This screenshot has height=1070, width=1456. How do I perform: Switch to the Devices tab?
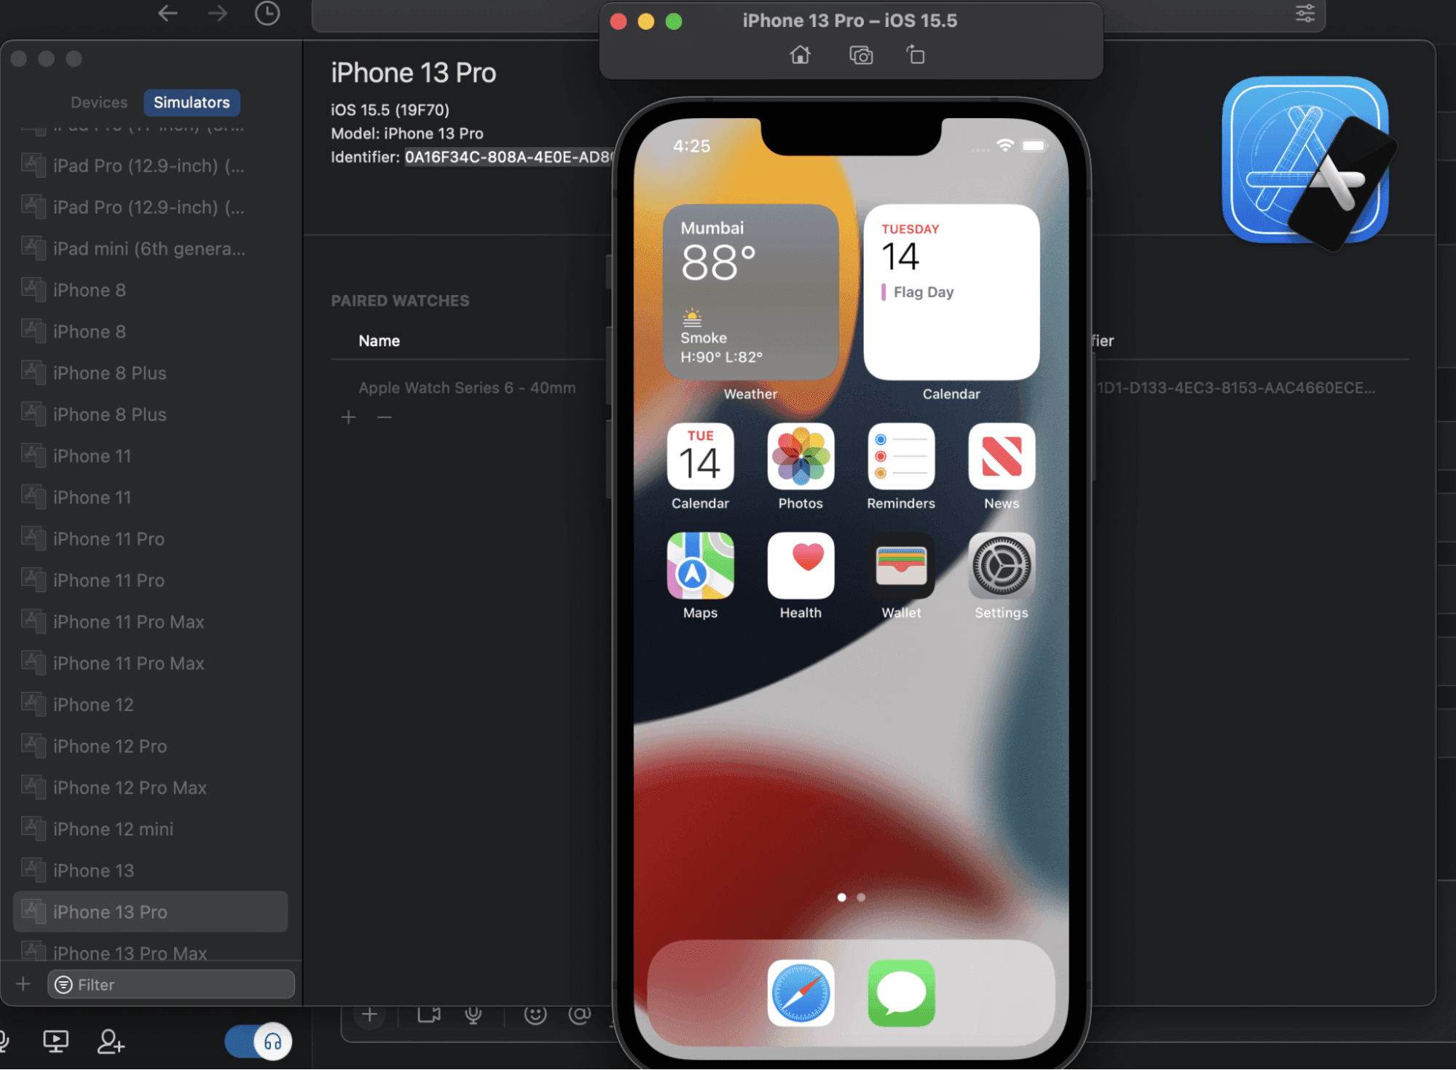pyautogui.click(x=99, y=102)
